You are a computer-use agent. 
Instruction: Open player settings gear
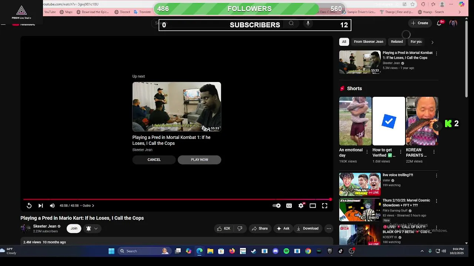pos(301,206)
